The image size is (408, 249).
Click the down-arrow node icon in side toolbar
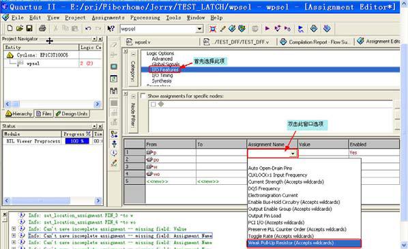coord(114,144)
